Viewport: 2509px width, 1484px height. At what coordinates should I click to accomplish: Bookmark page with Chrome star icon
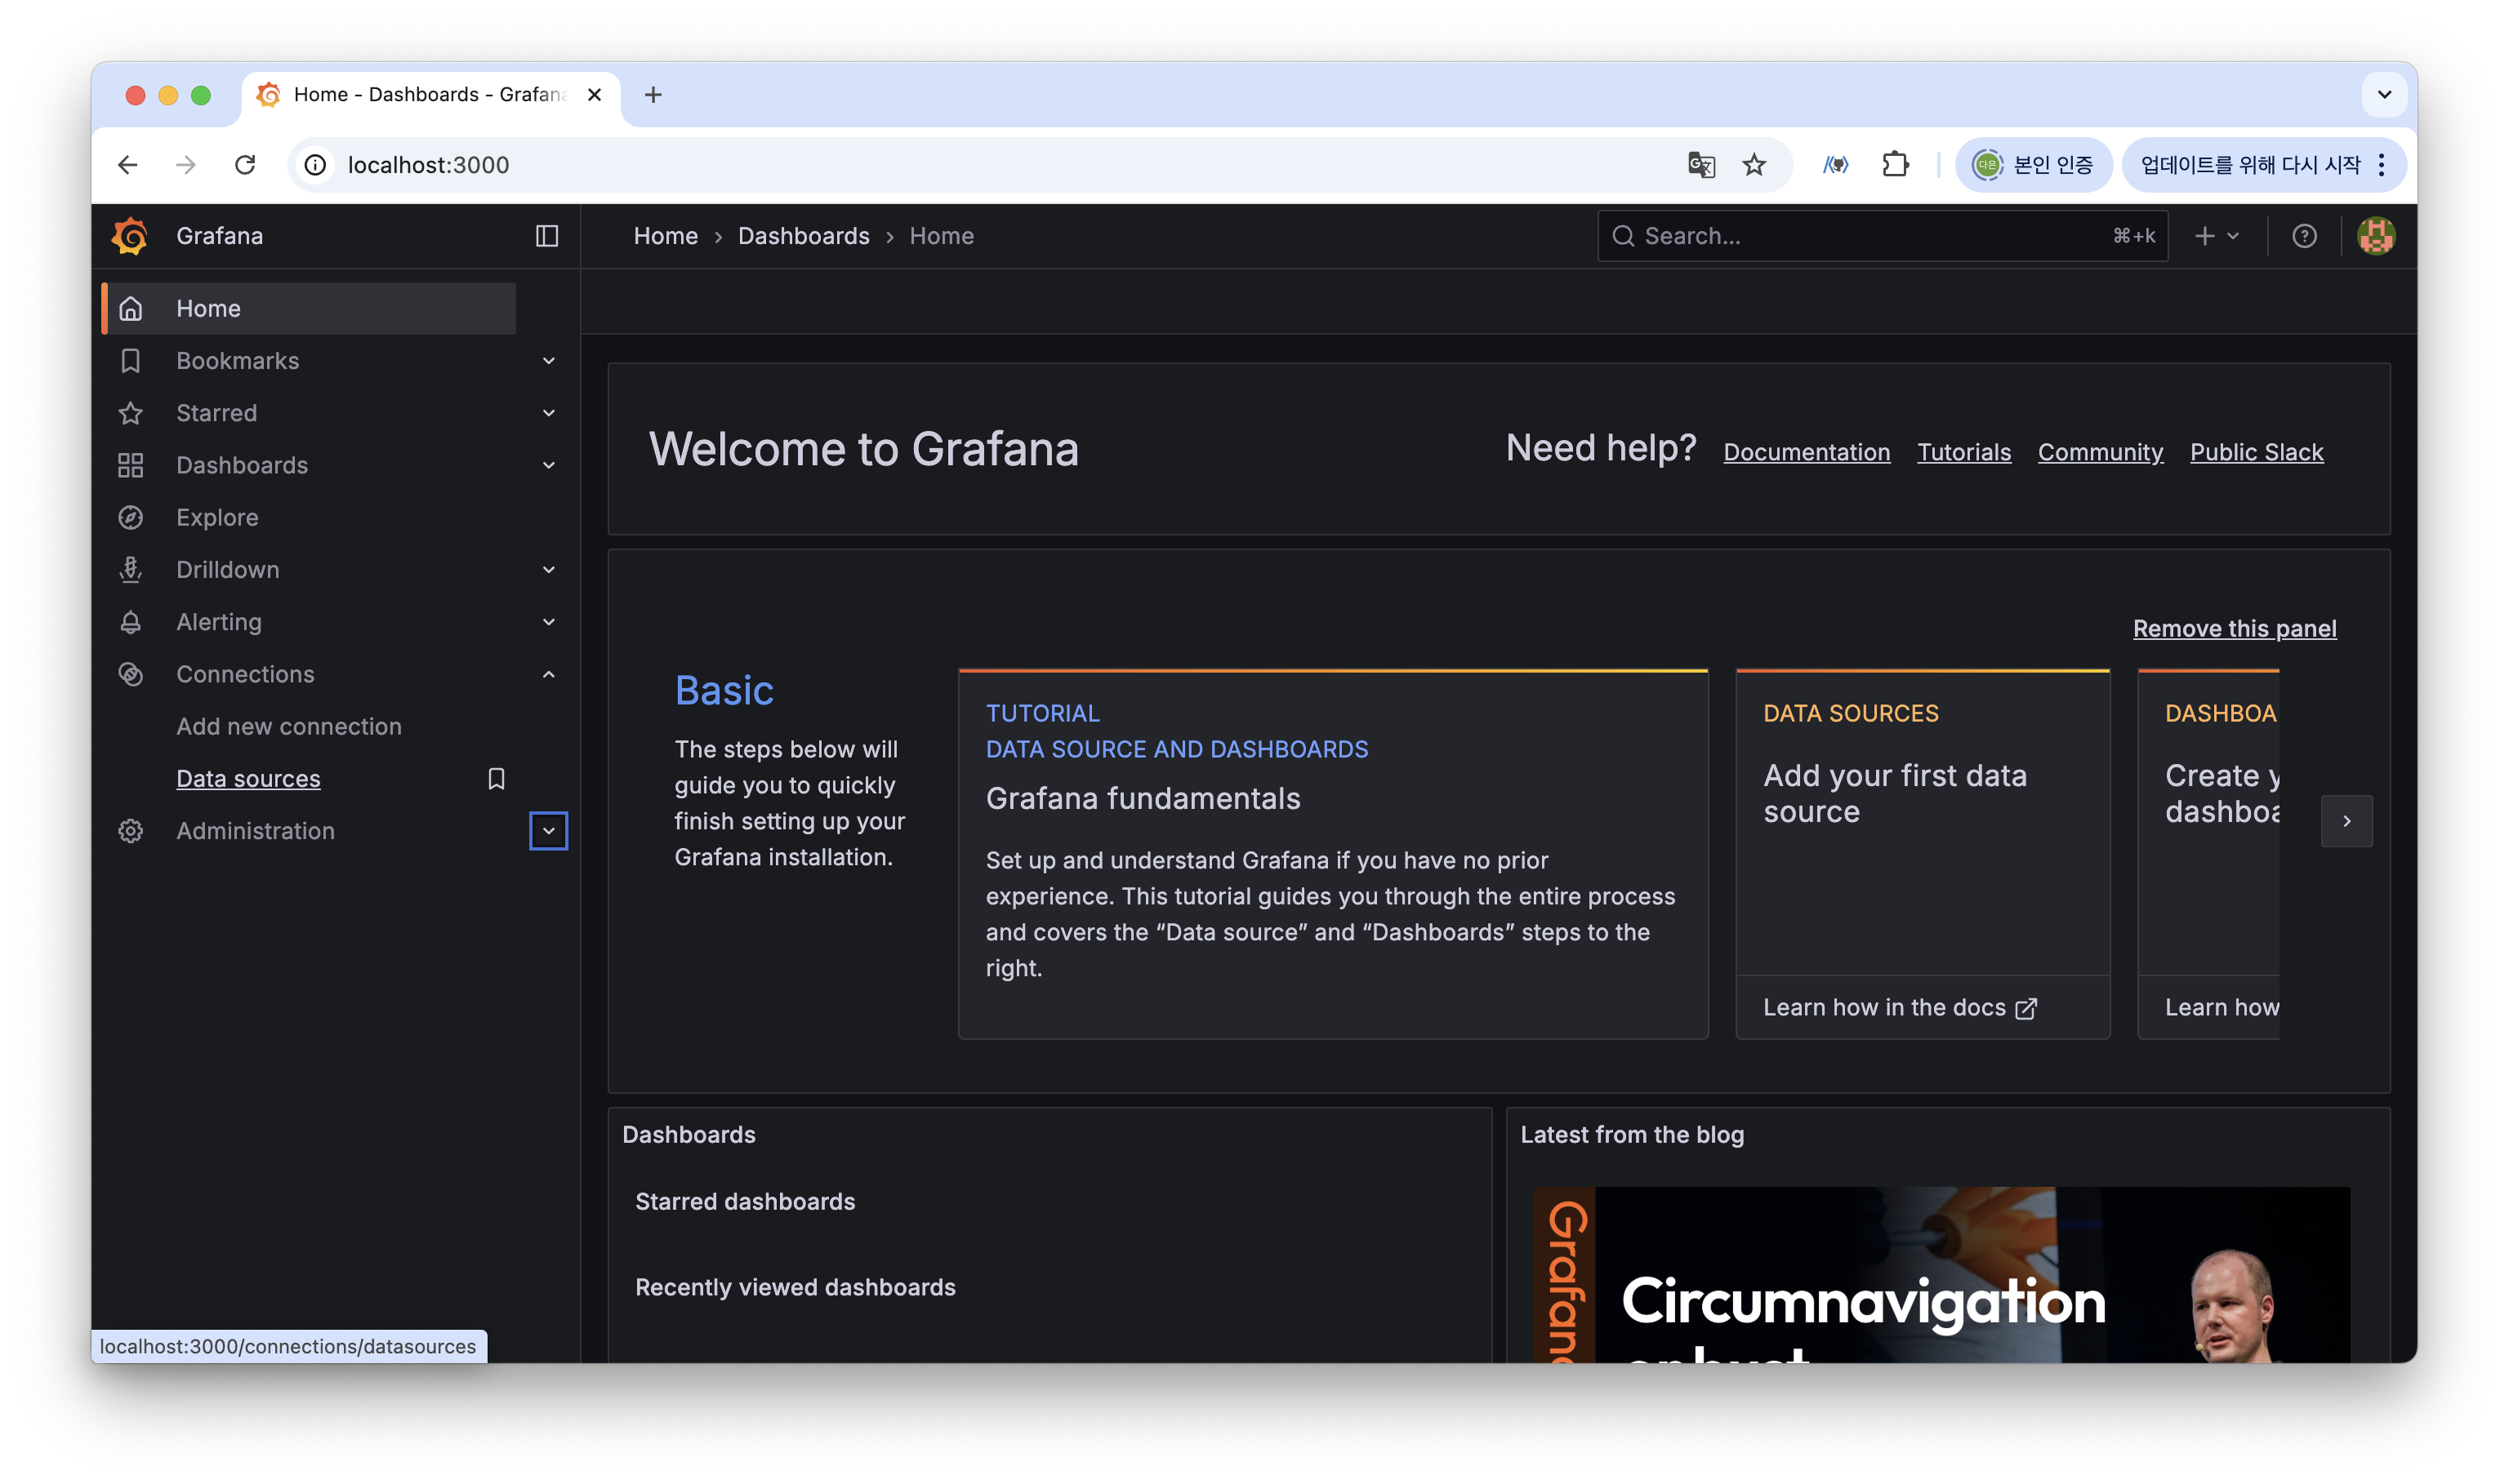tap(1754, 165)
